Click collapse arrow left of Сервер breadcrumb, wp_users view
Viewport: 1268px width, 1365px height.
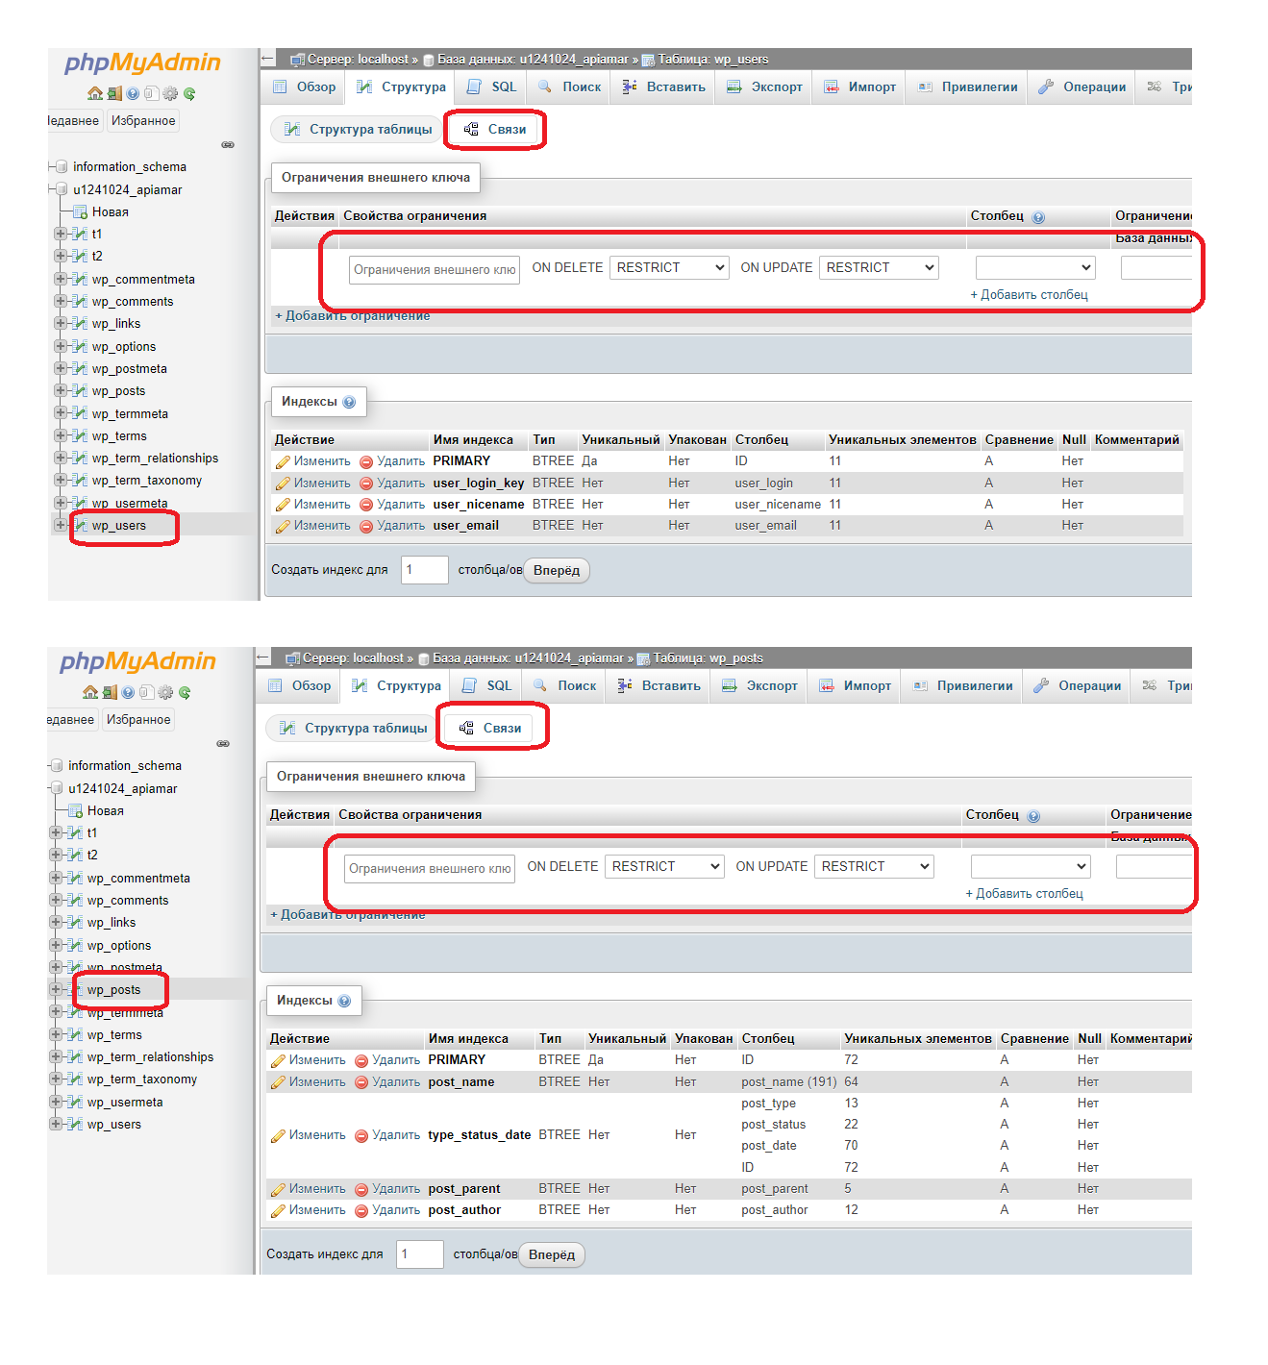coord(267,59)
